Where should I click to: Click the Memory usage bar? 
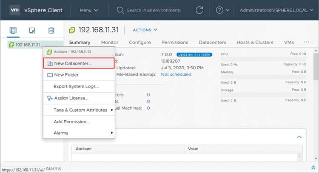(263, 77)
